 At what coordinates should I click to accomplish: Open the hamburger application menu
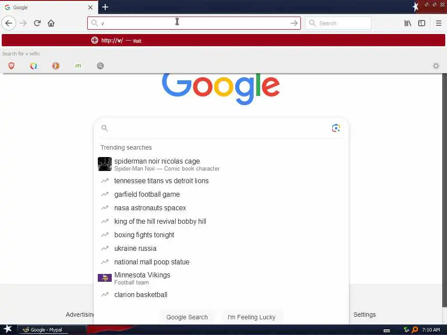coord(438,23)
